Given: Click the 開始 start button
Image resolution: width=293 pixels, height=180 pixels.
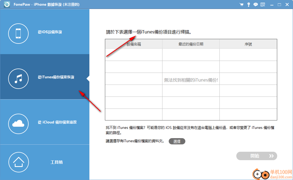Looking at the screenshot, I should coord(256,156).
